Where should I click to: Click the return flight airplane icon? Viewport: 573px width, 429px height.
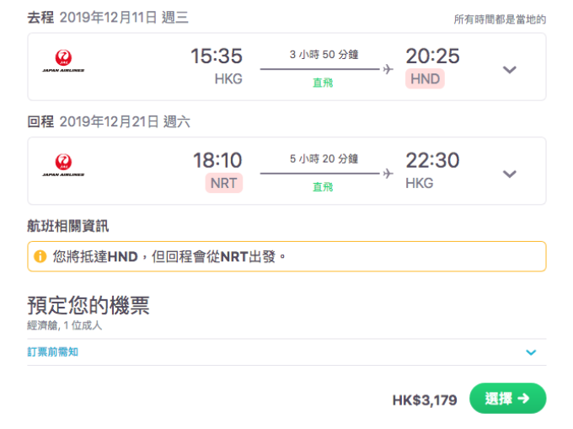click(388, 174)
